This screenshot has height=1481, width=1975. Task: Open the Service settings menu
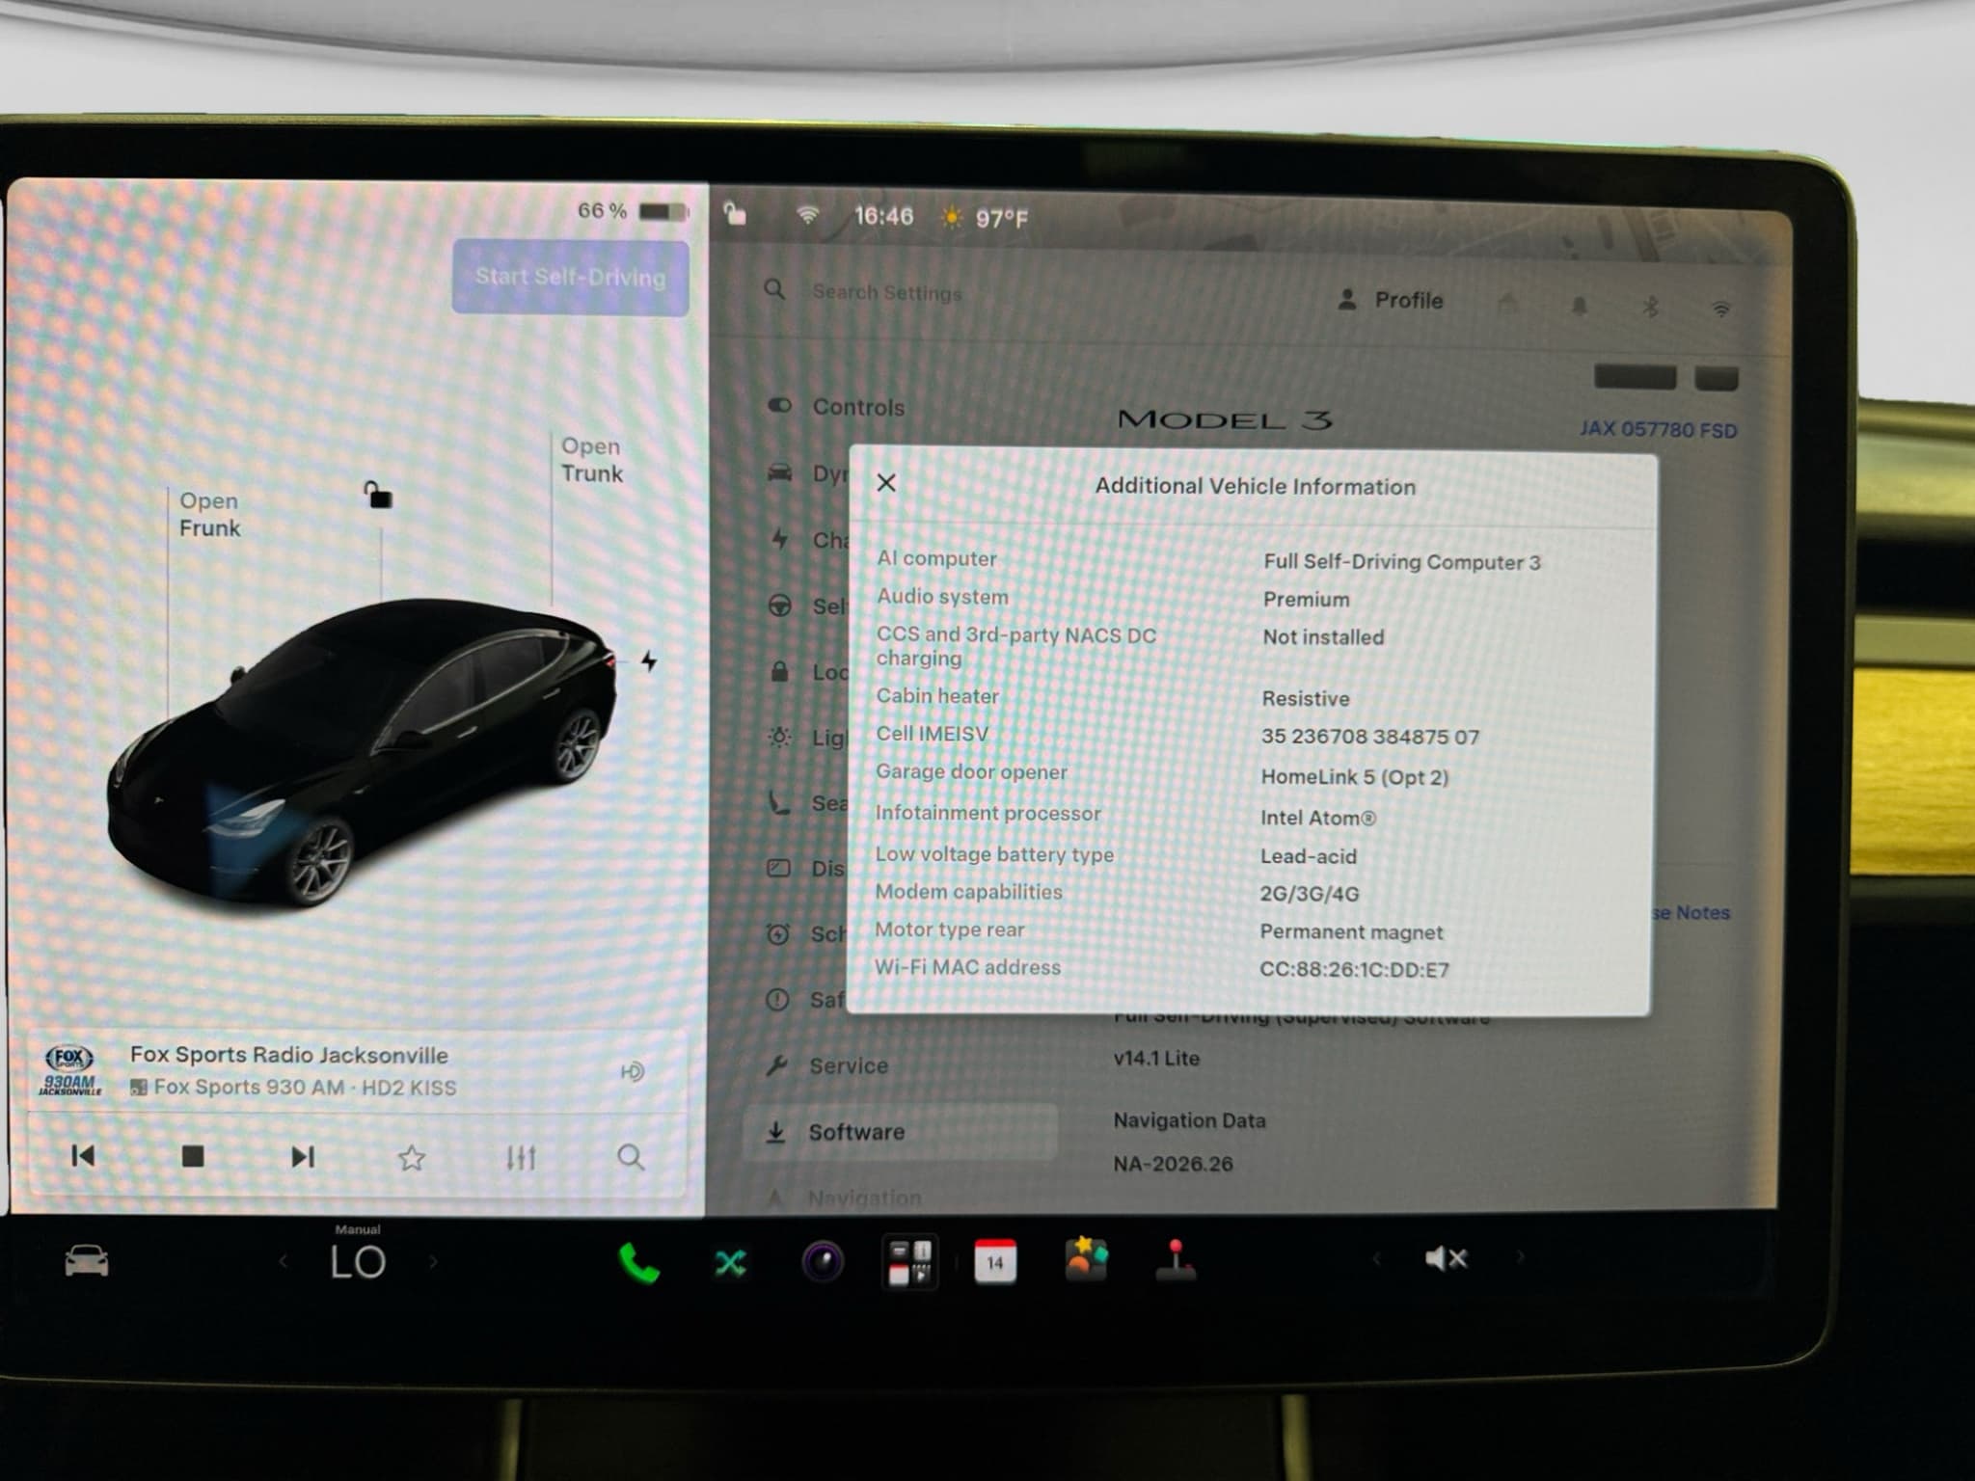click(x=827, y=1065)
